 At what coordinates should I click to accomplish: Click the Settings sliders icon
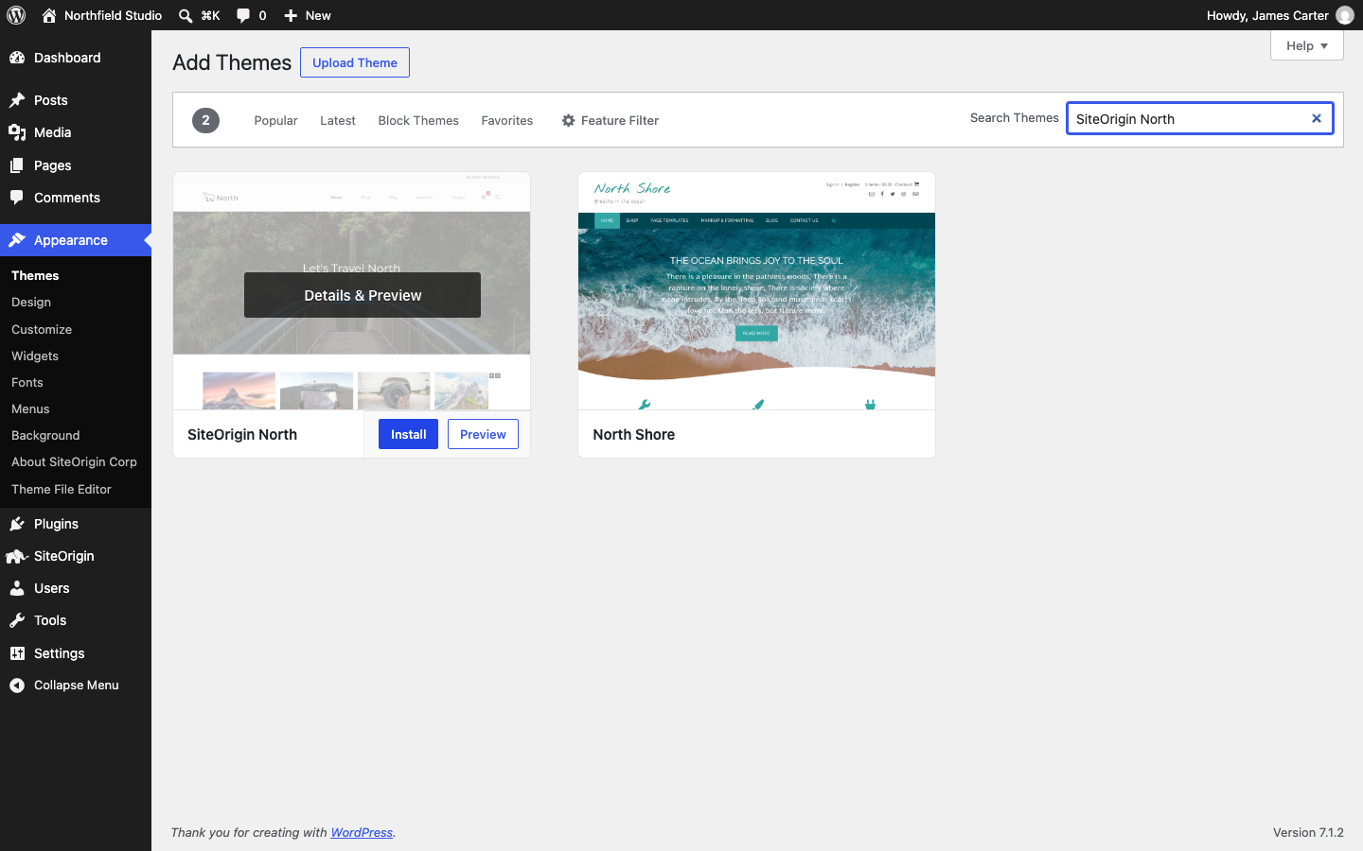[17, 653]
